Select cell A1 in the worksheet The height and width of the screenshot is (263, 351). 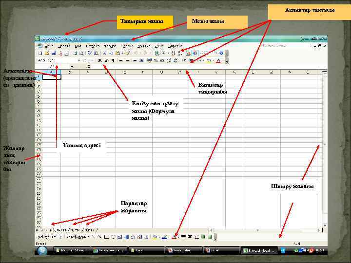pyautogui.click(x=52, y=77)
